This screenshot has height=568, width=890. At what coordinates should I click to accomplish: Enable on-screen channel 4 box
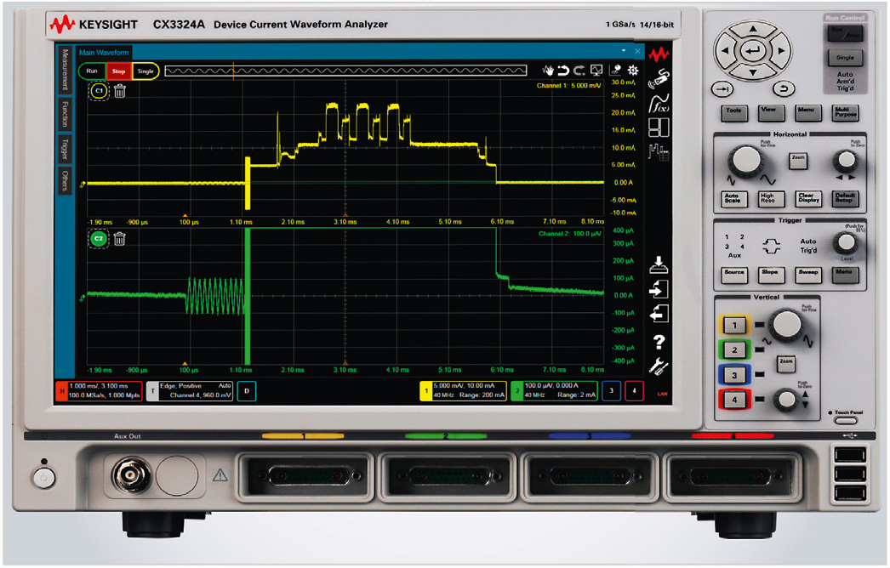634,391
